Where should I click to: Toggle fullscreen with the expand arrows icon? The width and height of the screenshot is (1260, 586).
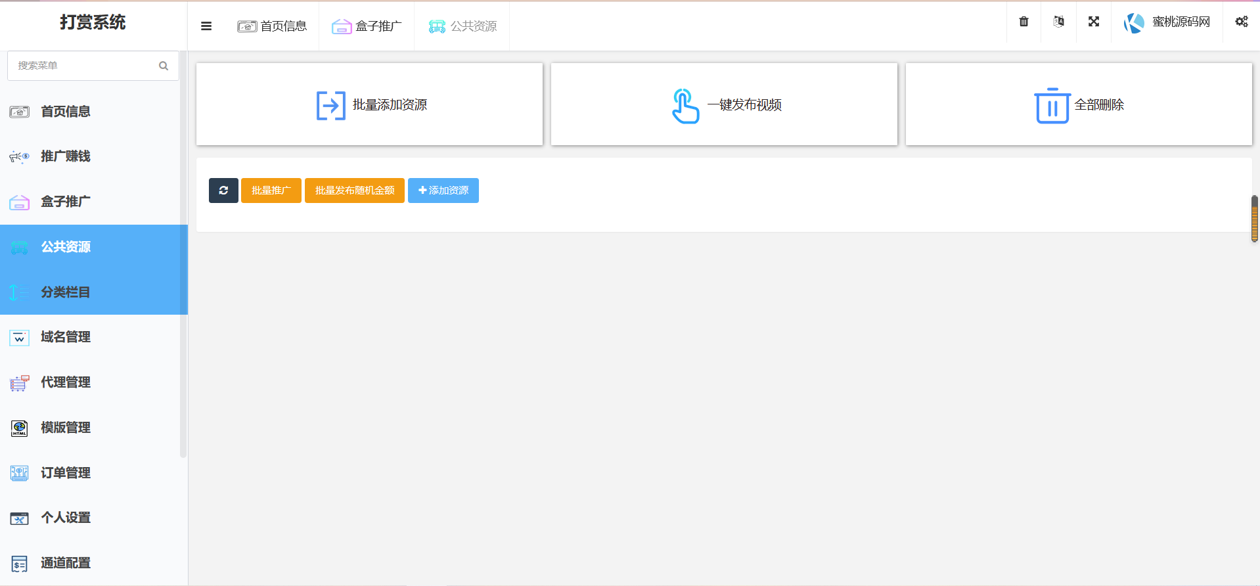(1093, 22)
